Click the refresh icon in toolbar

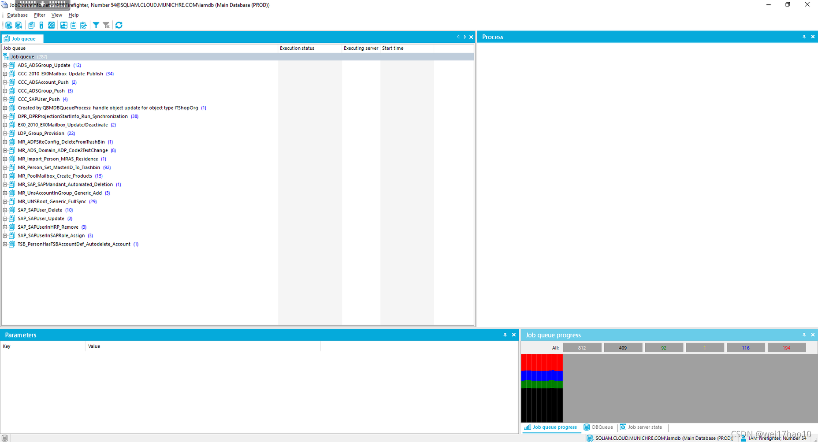pos(119,25)
